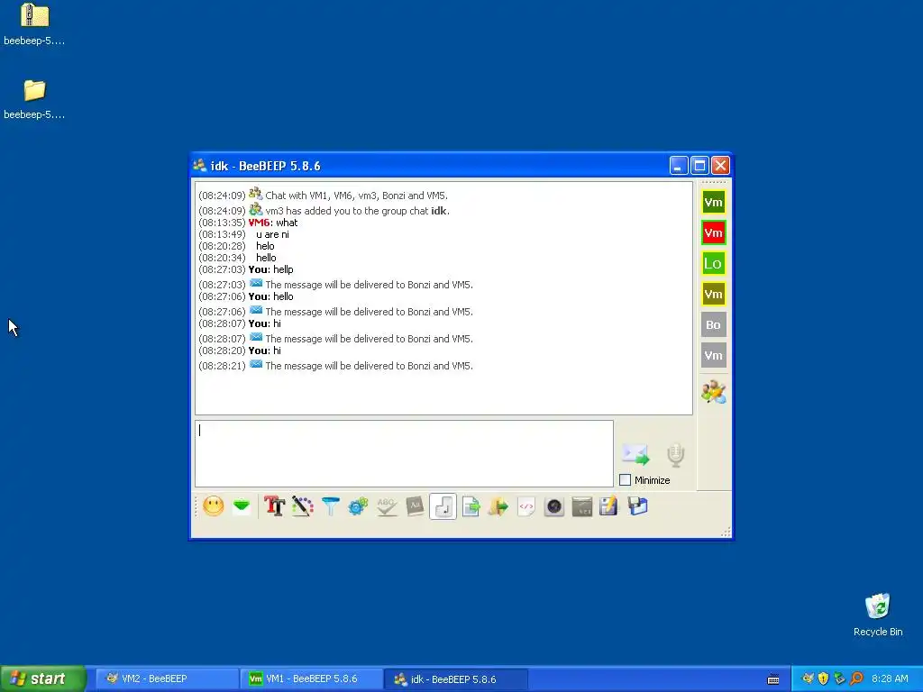This screenshot has height=692, width=923.
Task: Click the 08:28:21 delivery notice line
Action: point(335,366)
